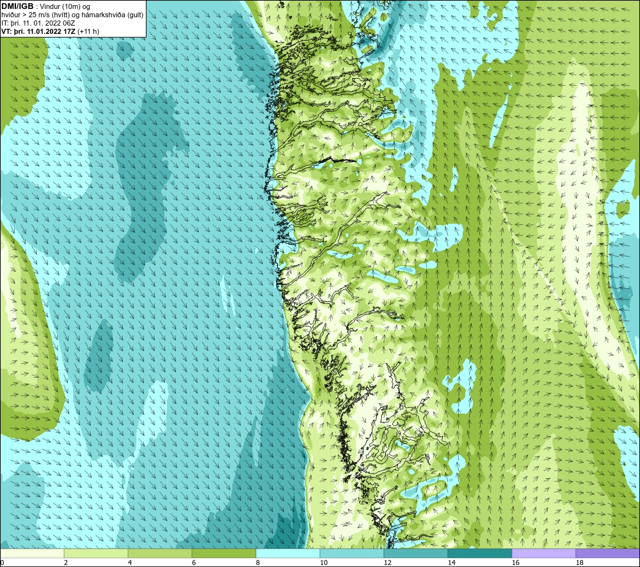Click the '18' scale label
Screen dimensions: 640x567
click(579, 563)
